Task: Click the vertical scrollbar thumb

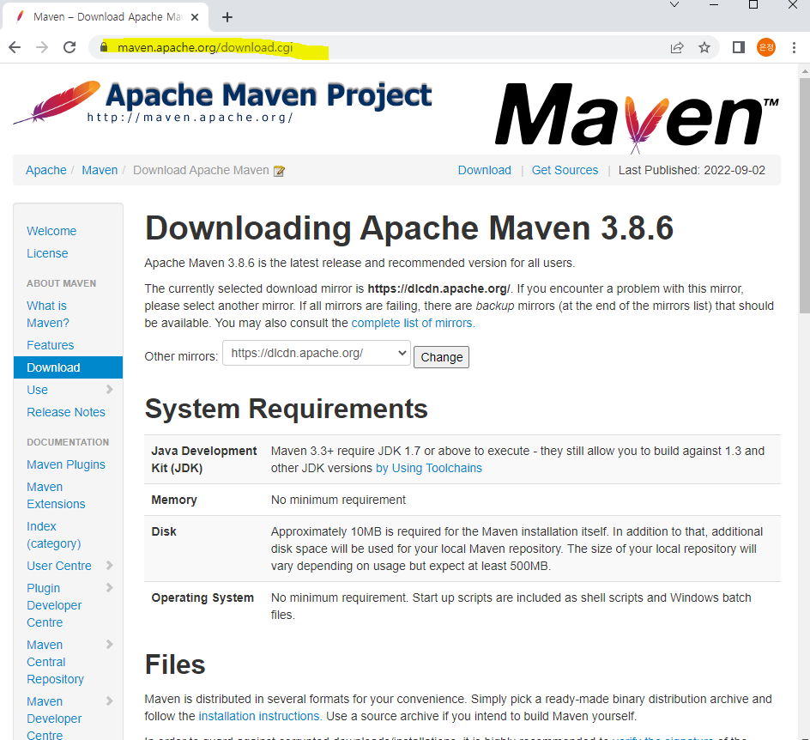Action: pyautogui.click(x=804, y=196)
